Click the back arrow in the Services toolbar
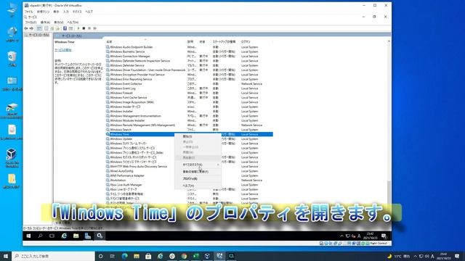Screen dimensions: 465x261 26,28
